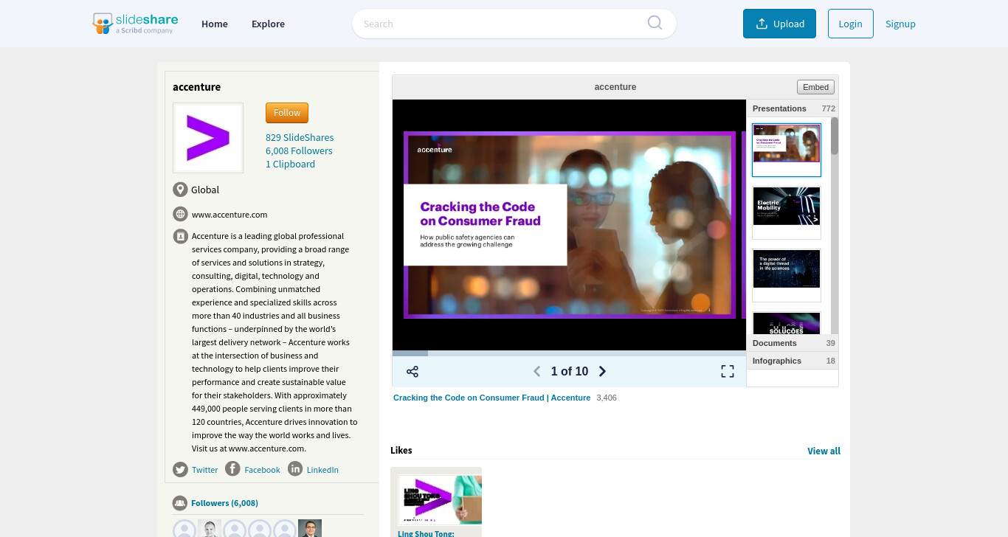
Task: Open the Twitter text link
Action: [x=205, y=470]
